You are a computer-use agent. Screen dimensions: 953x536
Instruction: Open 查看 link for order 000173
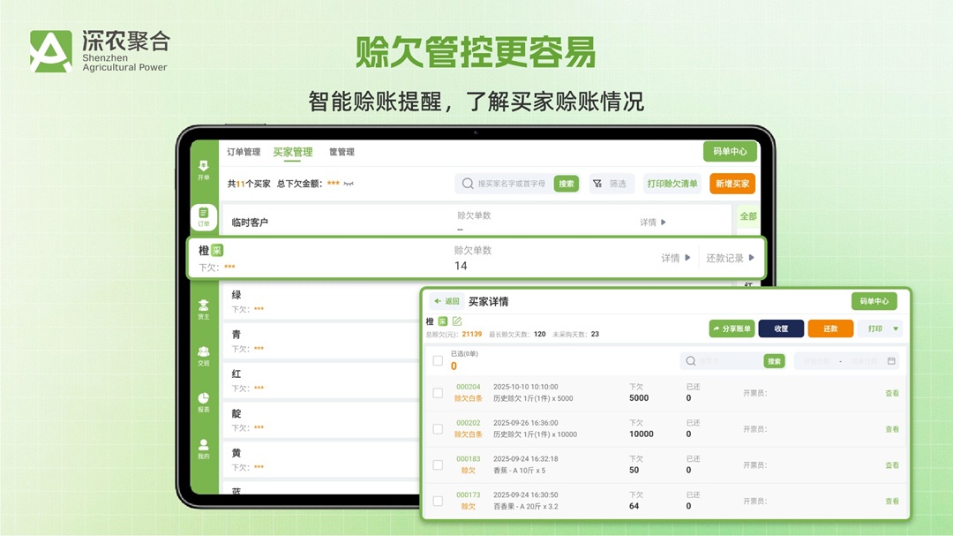tap(892, 500)
